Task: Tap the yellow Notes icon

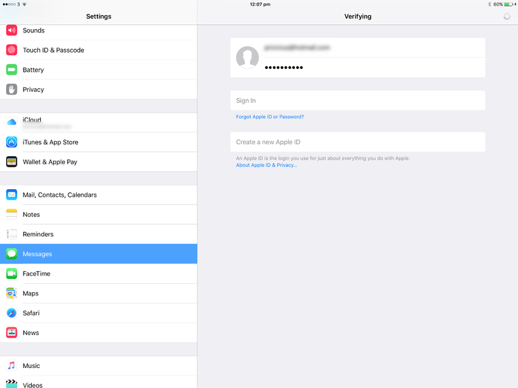Action: [12, 215]
